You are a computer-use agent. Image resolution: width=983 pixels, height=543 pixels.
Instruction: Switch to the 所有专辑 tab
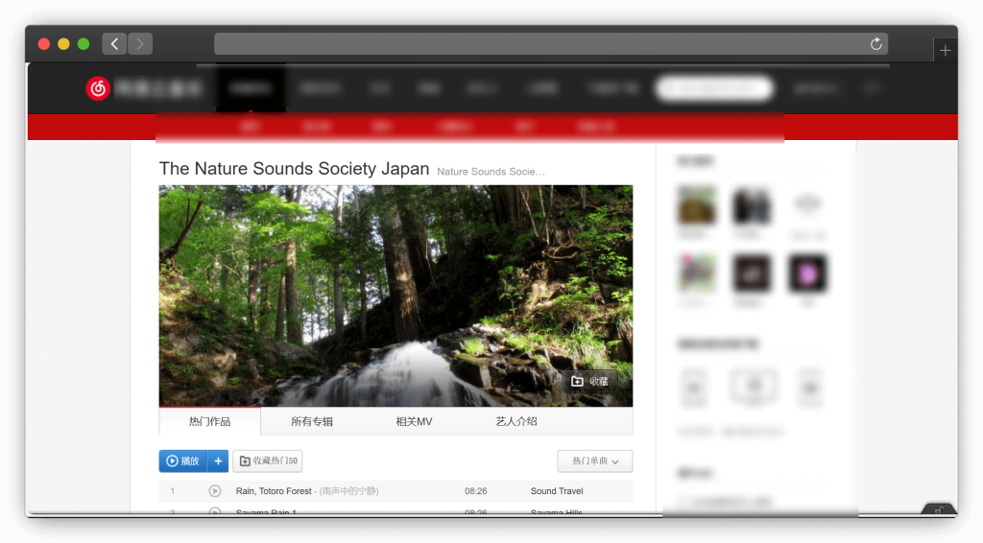(312, 421)
